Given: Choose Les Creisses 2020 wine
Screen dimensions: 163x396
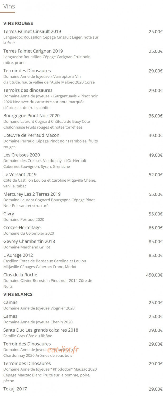Looking at the screenshot, I should 22,155.
